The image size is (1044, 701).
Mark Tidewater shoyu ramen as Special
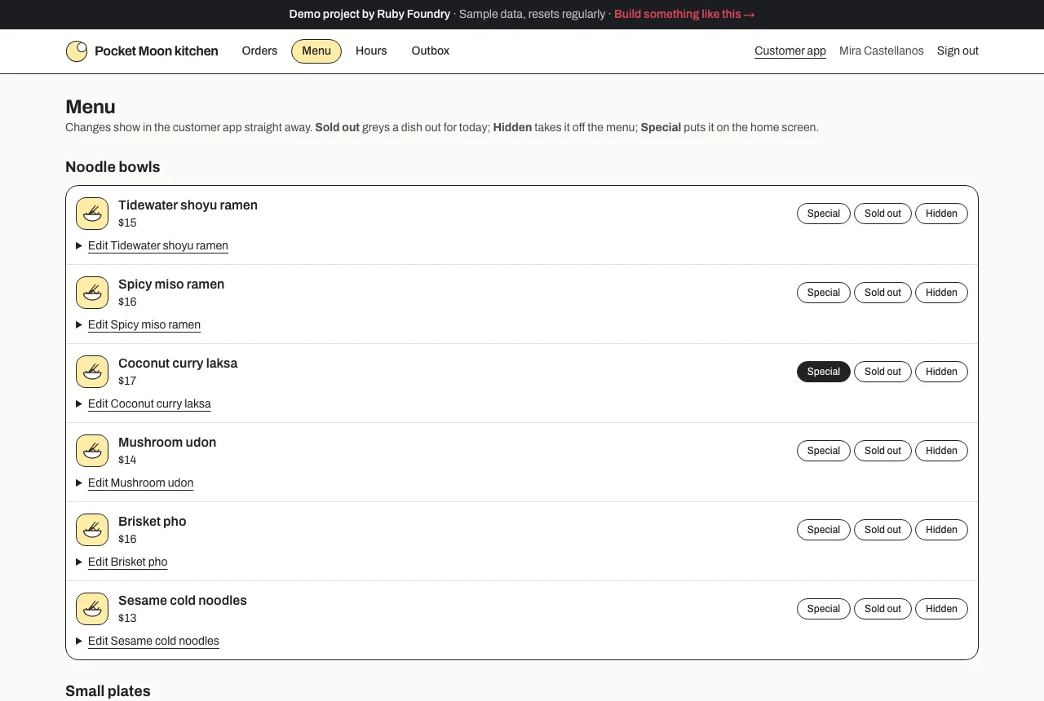coord(824,214)
